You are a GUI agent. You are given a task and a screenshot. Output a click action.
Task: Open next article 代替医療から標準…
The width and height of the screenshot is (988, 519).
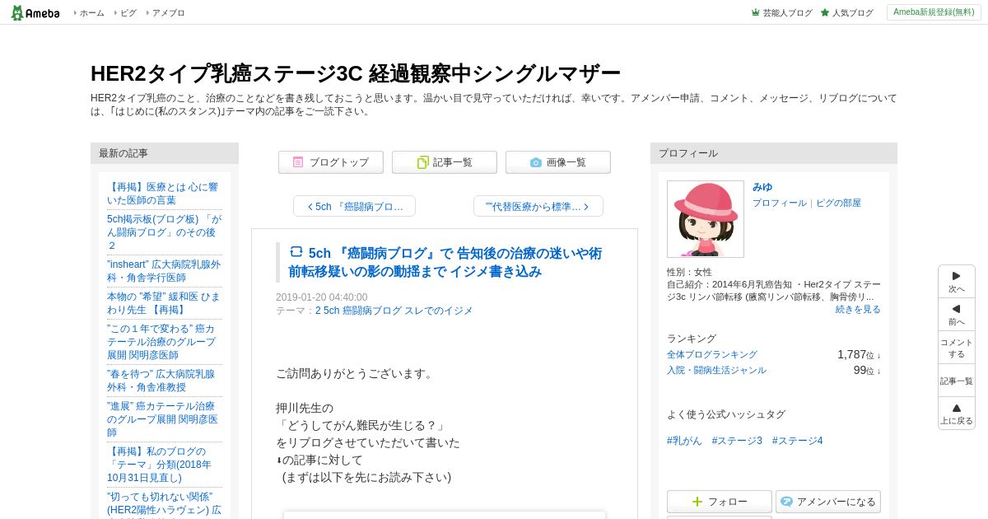pyautogui.click(x=538, y=206)
